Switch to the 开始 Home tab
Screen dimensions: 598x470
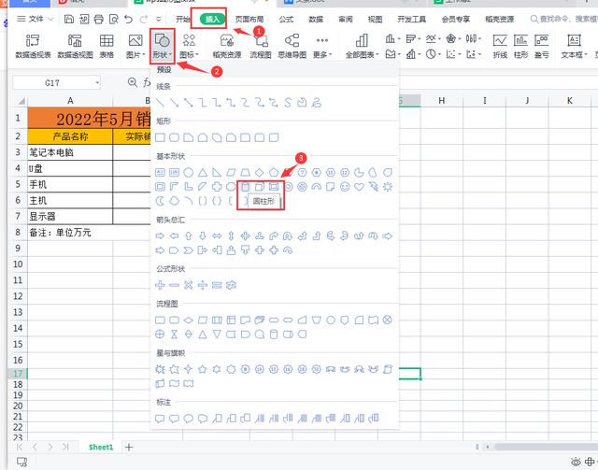click(183, 19)
